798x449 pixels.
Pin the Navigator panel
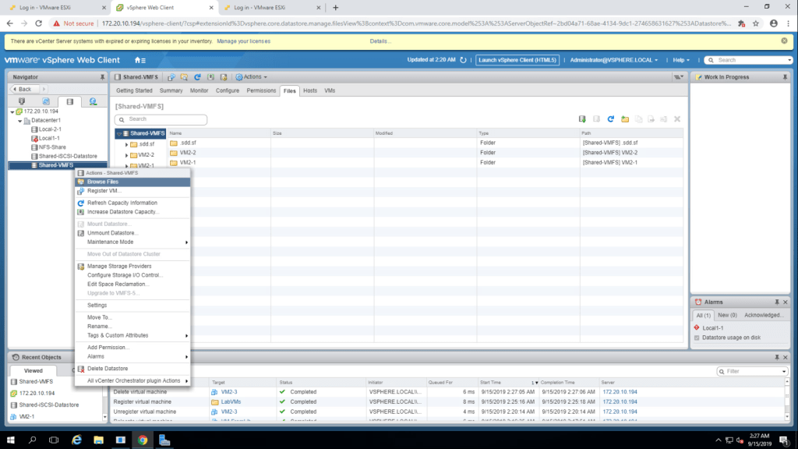pos(102,77)
